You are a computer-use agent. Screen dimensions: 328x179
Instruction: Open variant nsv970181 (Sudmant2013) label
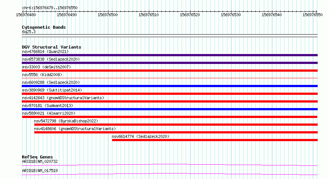click(48, 105)
